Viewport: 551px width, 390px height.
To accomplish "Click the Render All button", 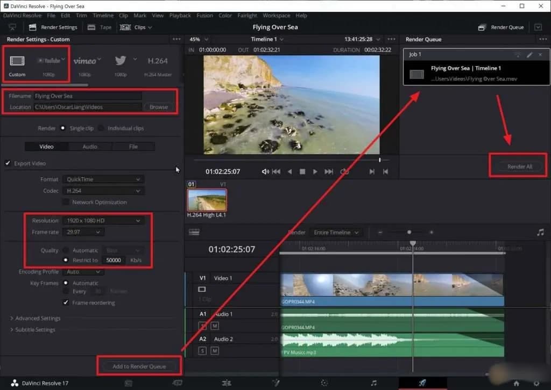I will [519, 167].
